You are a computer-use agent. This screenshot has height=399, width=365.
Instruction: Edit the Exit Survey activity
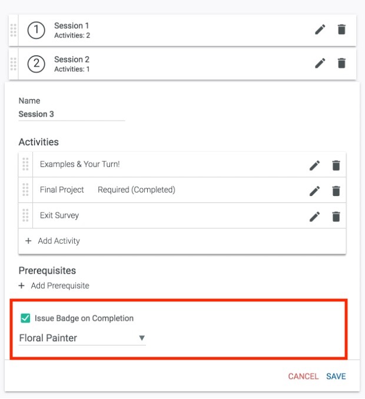click(x=315, y=217)
